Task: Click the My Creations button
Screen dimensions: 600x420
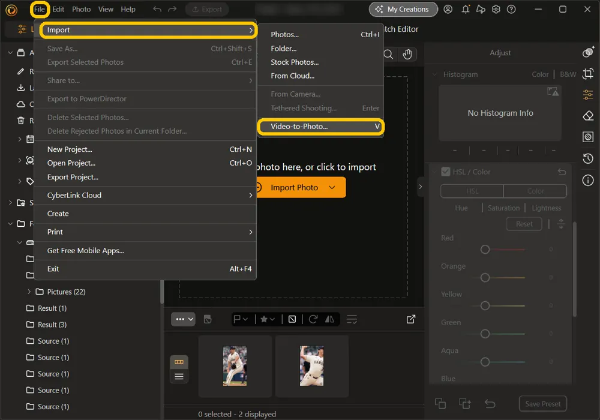Action: click(403, 9)
